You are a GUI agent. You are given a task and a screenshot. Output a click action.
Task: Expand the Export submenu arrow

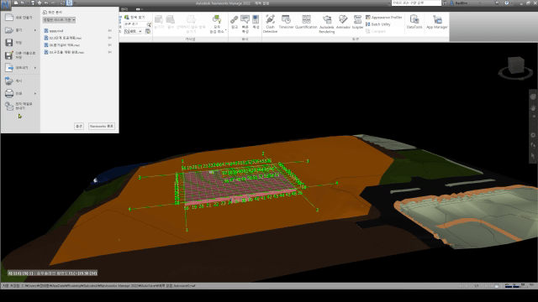point(35,68)
